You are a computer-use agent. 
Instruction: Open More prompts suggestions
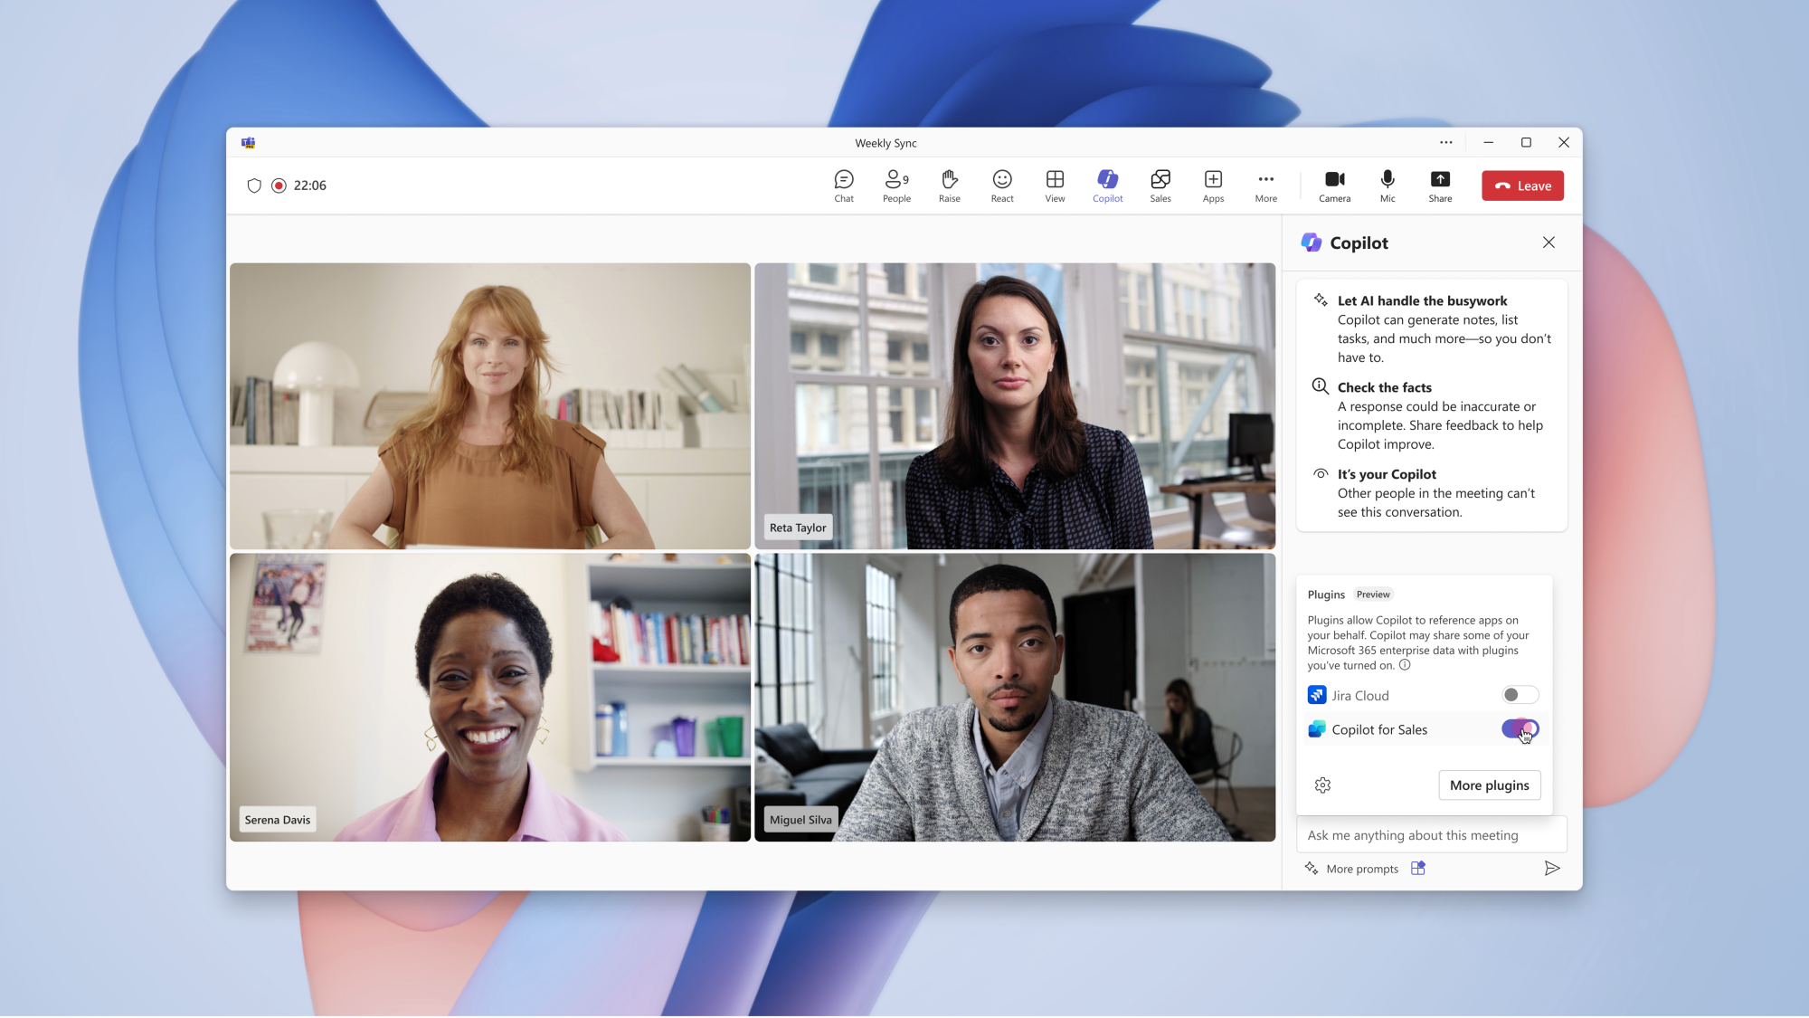point(1352,869)
